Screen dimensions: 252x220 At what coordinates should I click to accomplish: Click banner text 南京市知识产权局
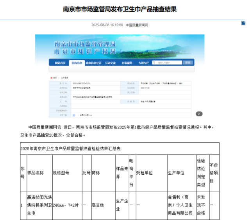point(85,51)
